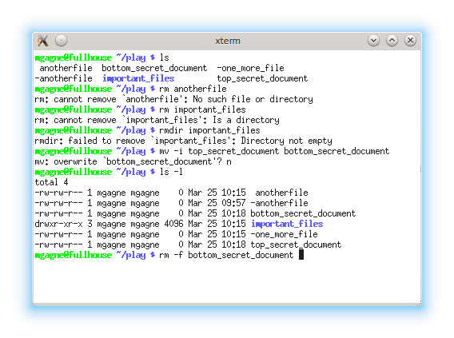
Task: Click top_secret_document in the ls -l listing
Action: [x=296, y=245]
